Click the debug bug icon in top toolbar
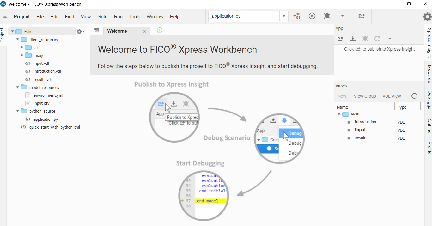Image resolution: width=432 pixels, height=226 pixels. coord(327,16)
